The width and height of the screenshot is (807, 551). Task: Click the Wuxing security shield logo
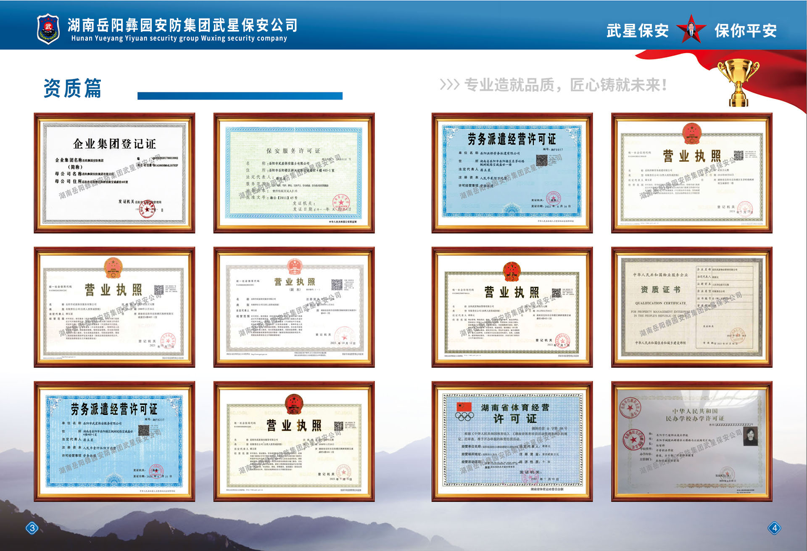(x=48, y=28)
